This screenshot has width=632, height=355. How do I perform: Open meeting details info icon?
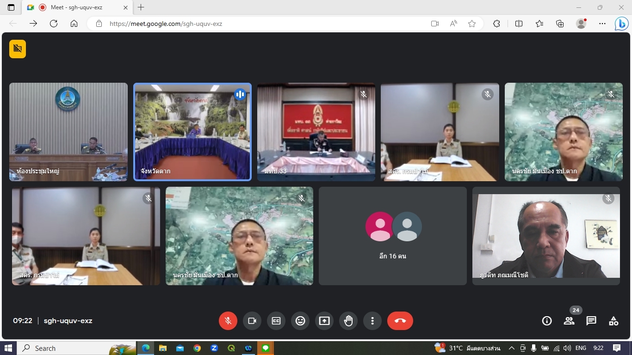(x=547, y=321)
